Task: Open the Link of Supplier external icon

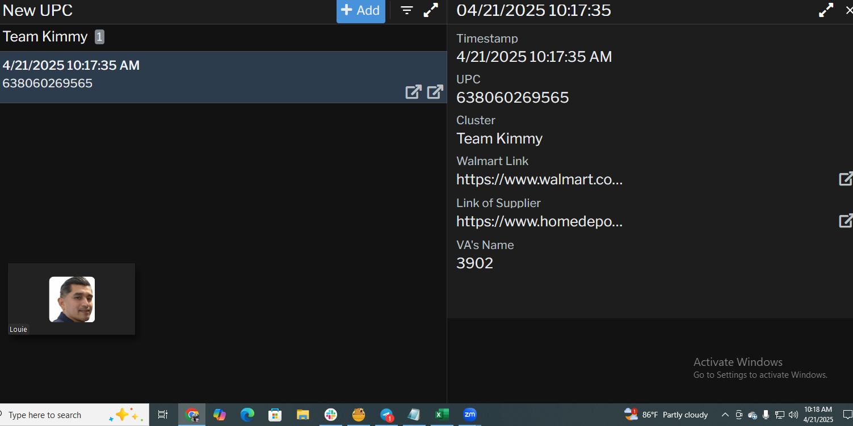Action: (845, 221)
